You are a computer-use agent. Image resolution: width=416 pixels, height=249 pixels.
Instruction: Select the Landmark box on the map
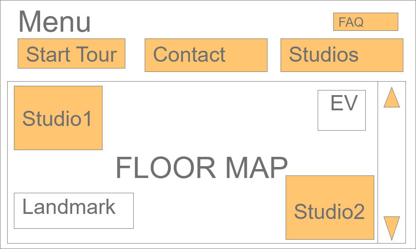[74, 211]
